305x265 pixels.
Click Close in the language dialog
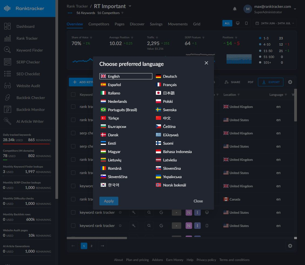(198, 201)
